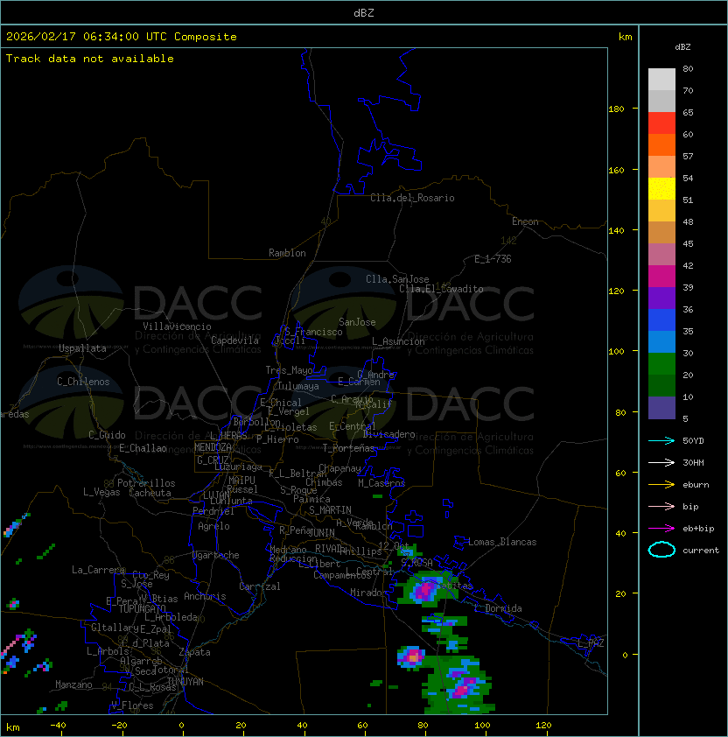Screen dimensions: 728x737
Task: Click the 'Manzano' map label
Action: pyautogui.click(x=73, y=684)
